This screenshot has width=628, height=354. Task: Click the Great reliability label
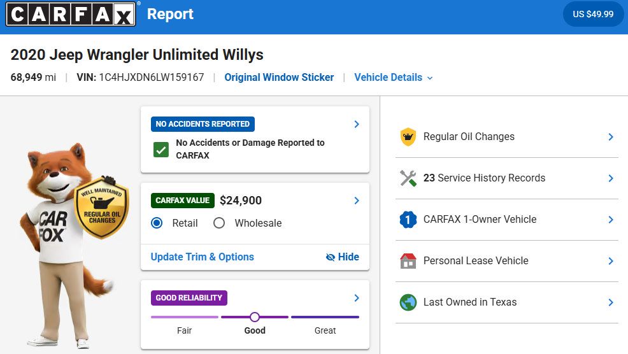325,330
